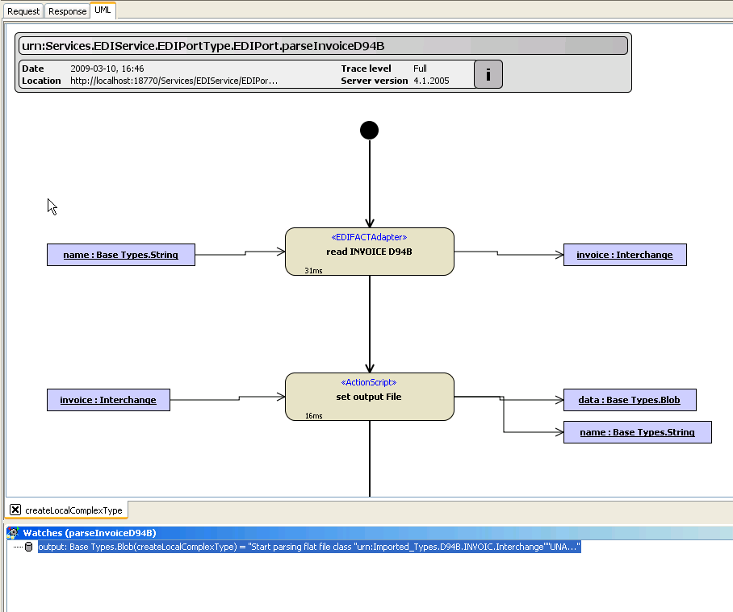Open the invoice : Interchange output node

point(624,254)
